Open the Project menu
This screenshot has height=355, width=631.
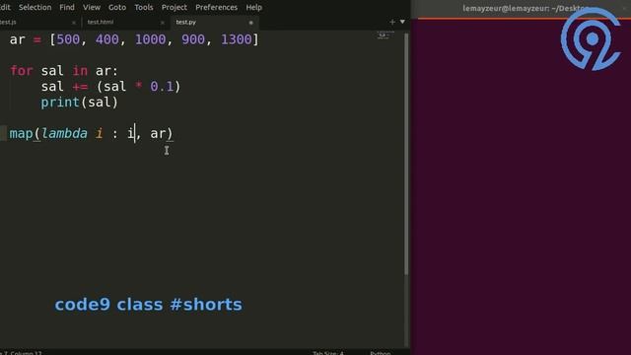(174, 7)
